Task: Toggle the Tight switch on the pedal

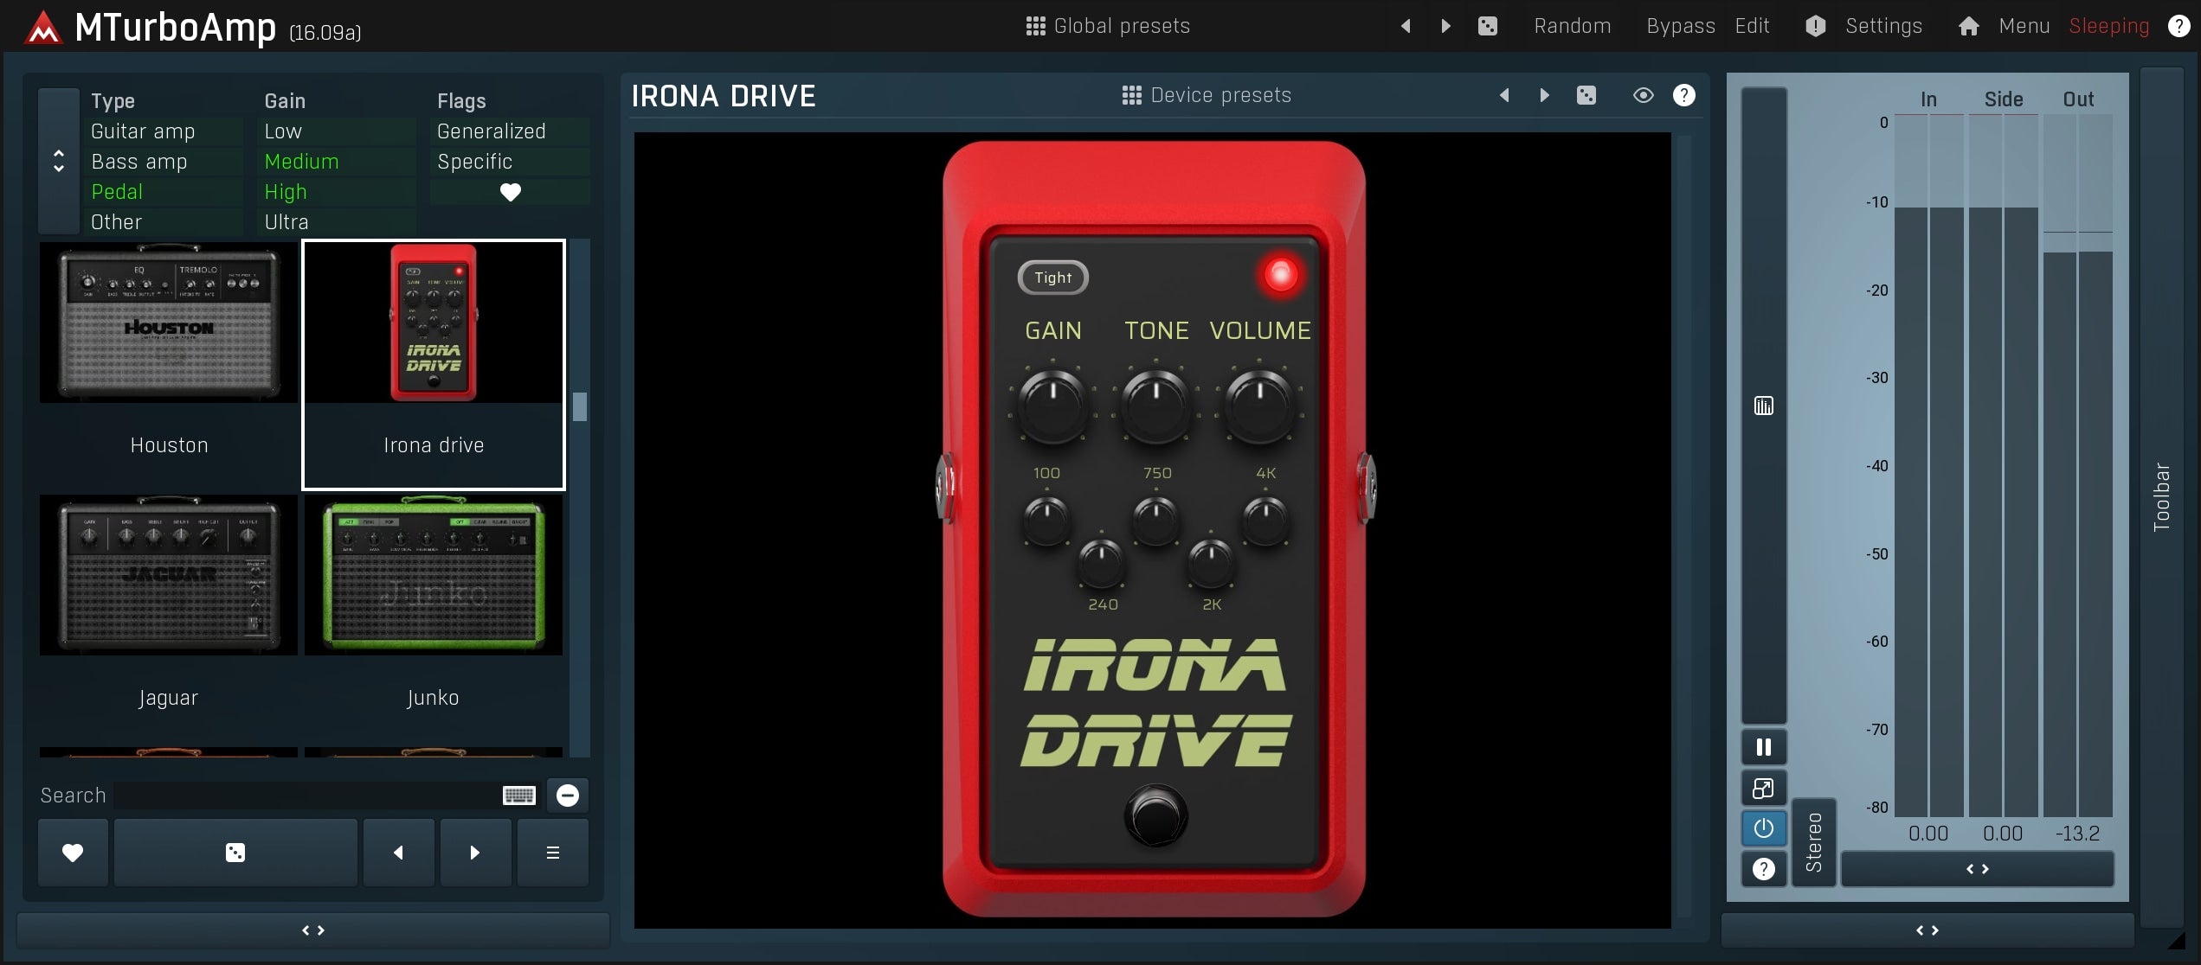Action: pyautogui.click(x=1052, y=278)
